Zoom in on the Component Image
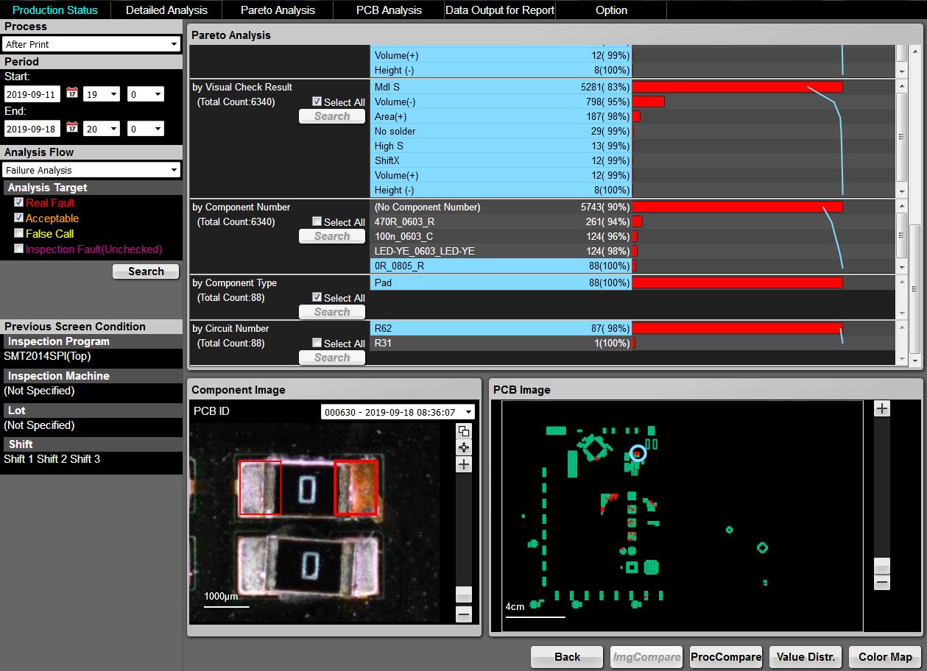Viewport: 927px width, 671px height. (x=463, y=464)
